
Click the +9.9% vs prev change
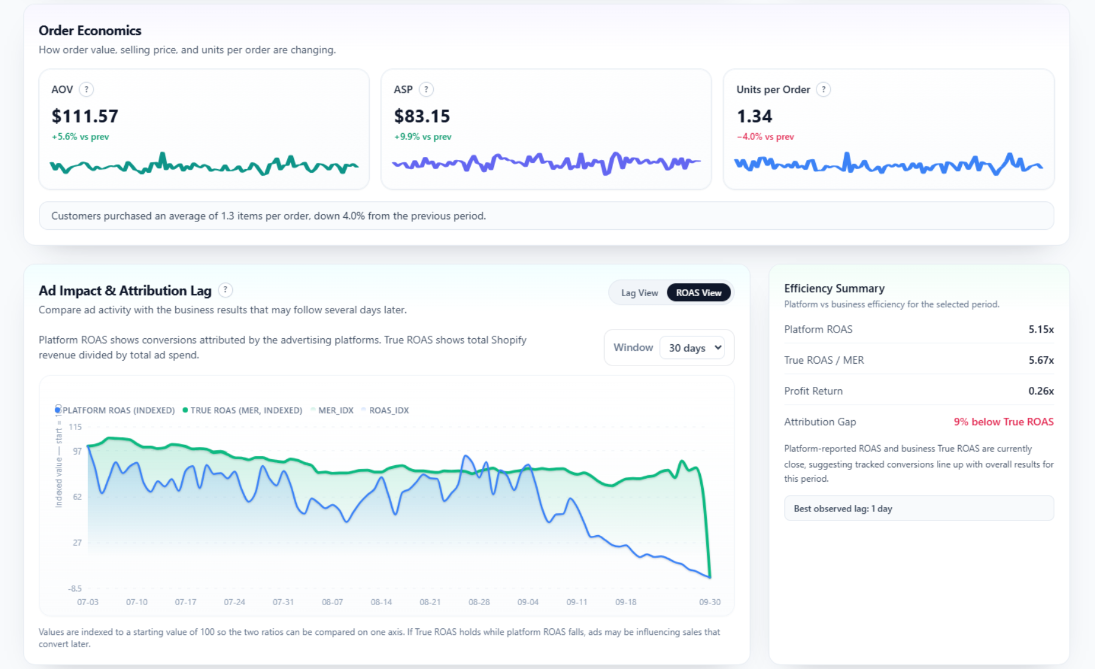(x=423, y=137)
